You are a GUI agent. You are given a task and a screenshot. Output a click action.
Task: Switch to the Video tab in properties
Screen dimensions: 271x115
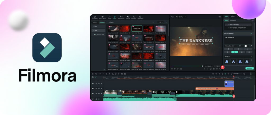[x=232, y=17]
